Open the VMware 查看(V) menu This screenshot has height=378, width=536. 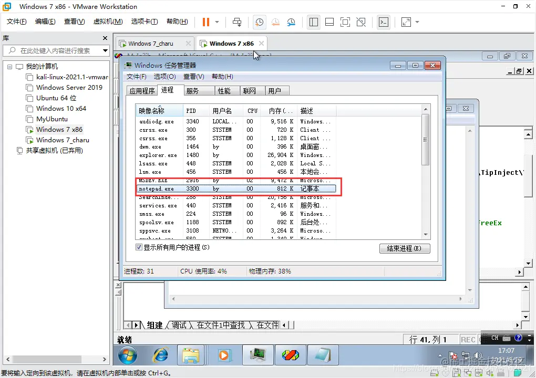tap(74, 22)
